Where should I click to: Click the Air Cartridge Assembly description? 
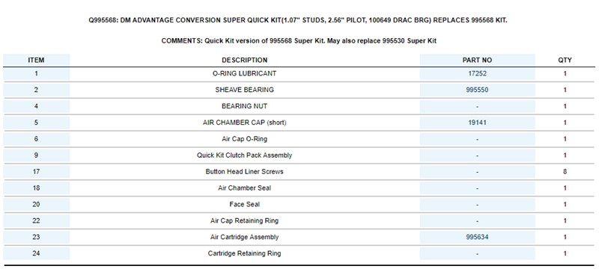[245, 238]
